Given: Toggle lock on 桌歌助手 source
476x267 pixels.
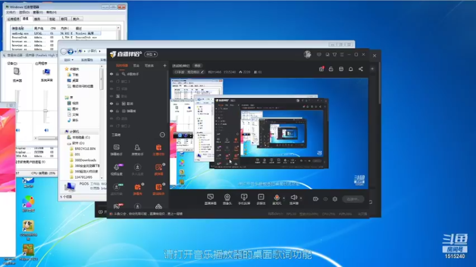Looking at the screenshot, I should pos(117,74).
